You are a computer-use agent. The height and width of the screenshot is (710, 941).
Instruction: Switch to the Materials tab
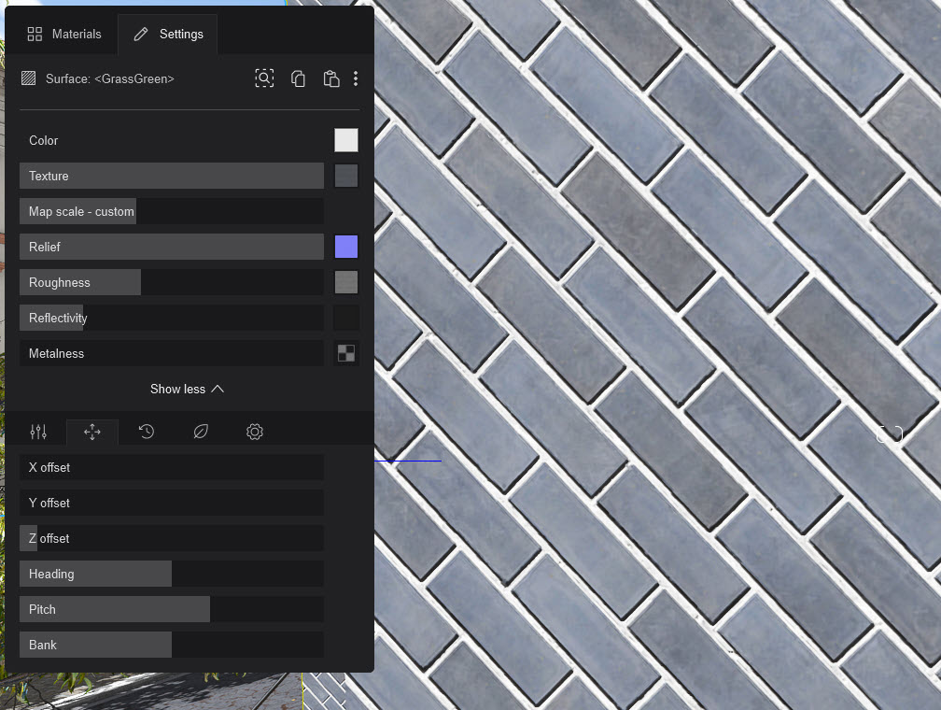[x=63, y=34]
